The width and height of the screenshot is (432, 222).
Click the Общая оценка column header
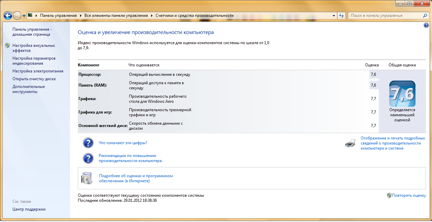pyautogui.click(x=402, y=65)
